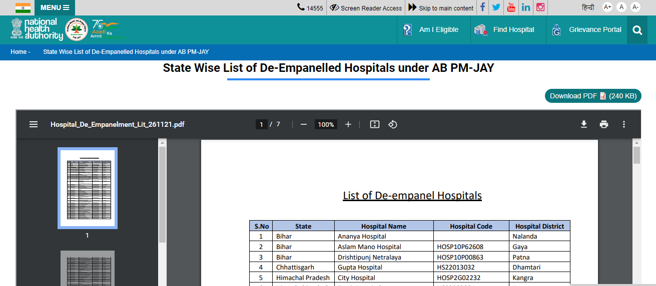Screen dimensions: 656x286
Task: Increase font size with A+
Action: click(607, 7)
